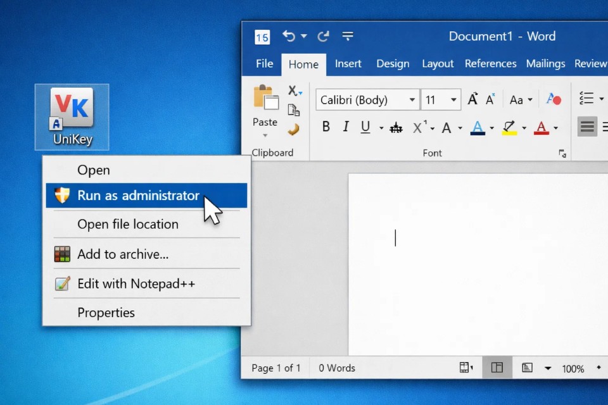Click the 0 Words status bar counter

[337, 368]
